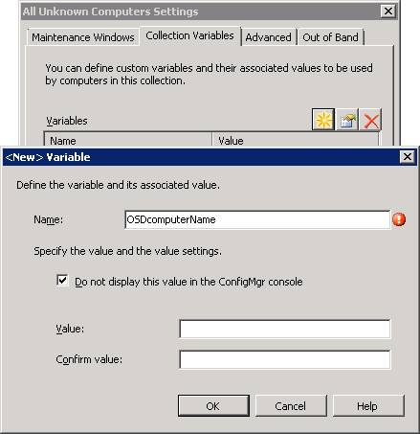The image size is (420, 434).
Task: Click the red error indicator beside Name
Action: [399, 219]
